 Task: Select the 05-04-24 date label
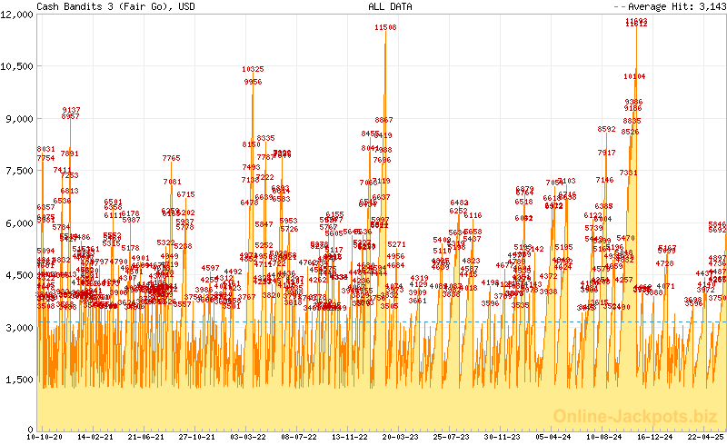tap(553, 437)
